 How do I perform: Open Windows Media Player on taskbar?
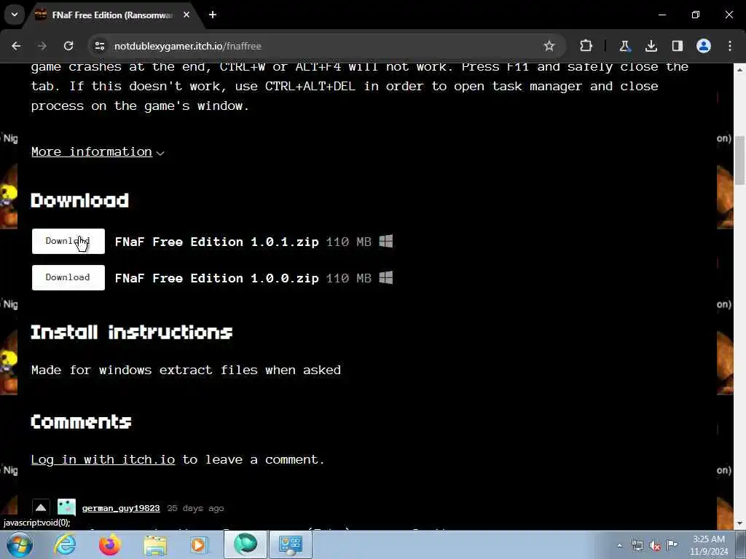(x=199, y=544)
